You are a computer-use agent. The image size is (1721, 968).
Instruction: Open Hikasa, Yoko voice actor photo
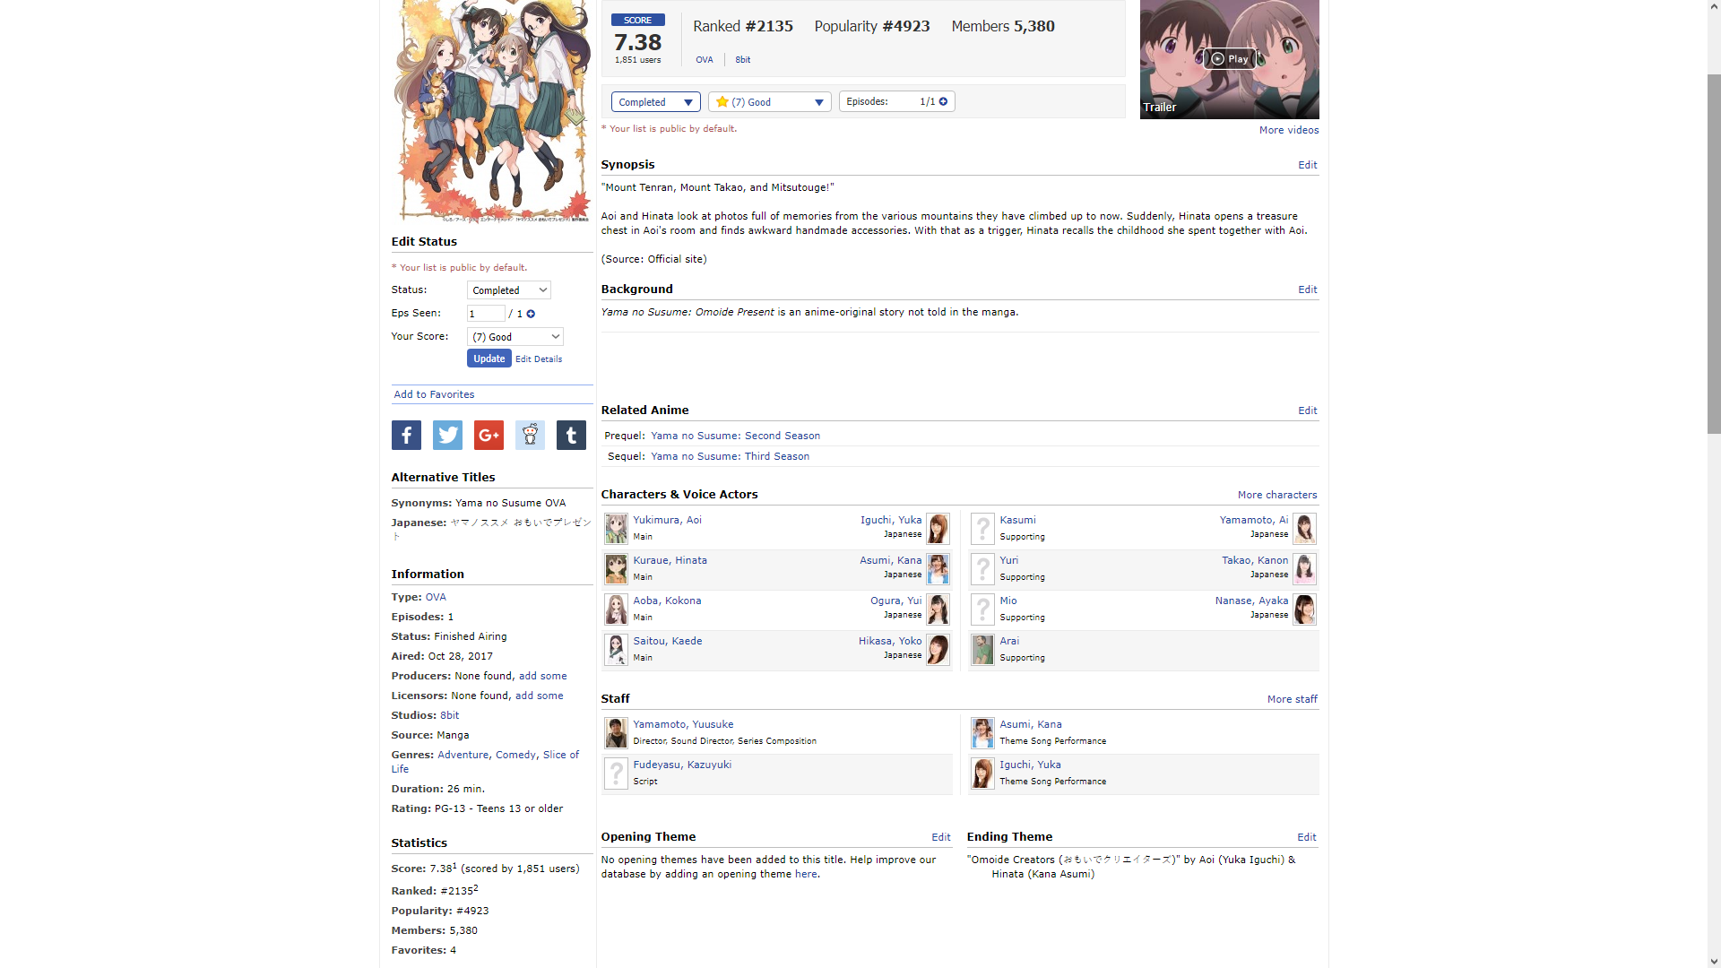(938, 650)
